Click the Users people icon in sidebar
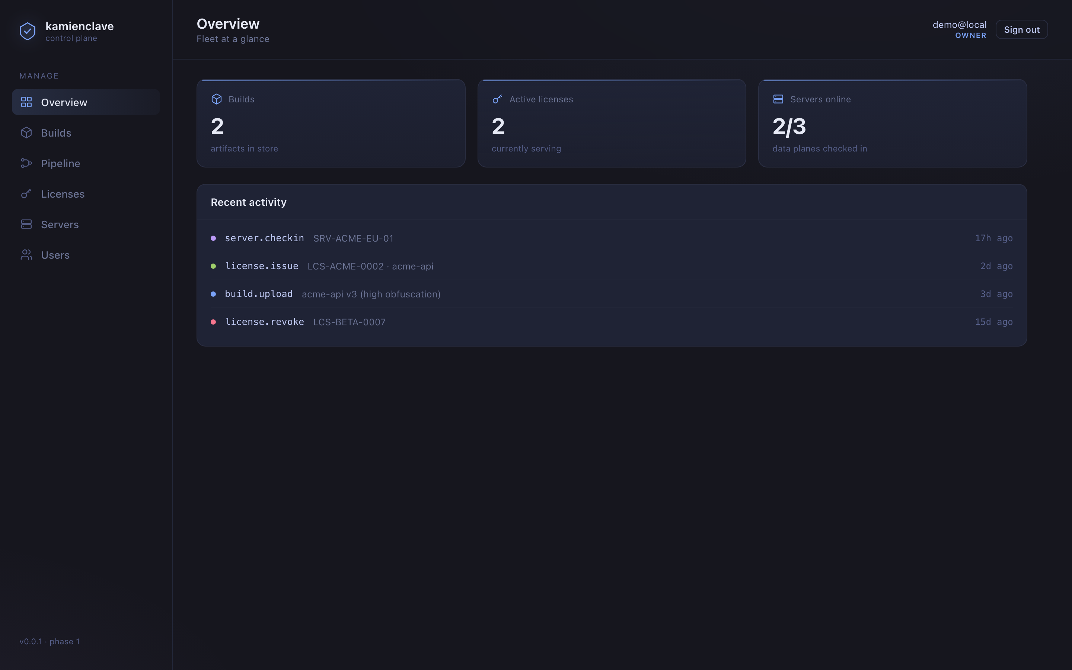The width and height of the screenshot is (1072, 670). [x=26, y=255]
